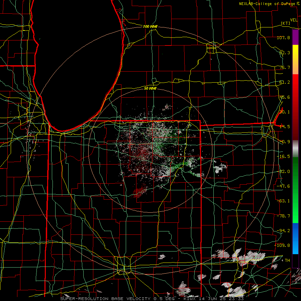Click the arrow logo after DuPage

pyautogui.click(x=298, y=4)
